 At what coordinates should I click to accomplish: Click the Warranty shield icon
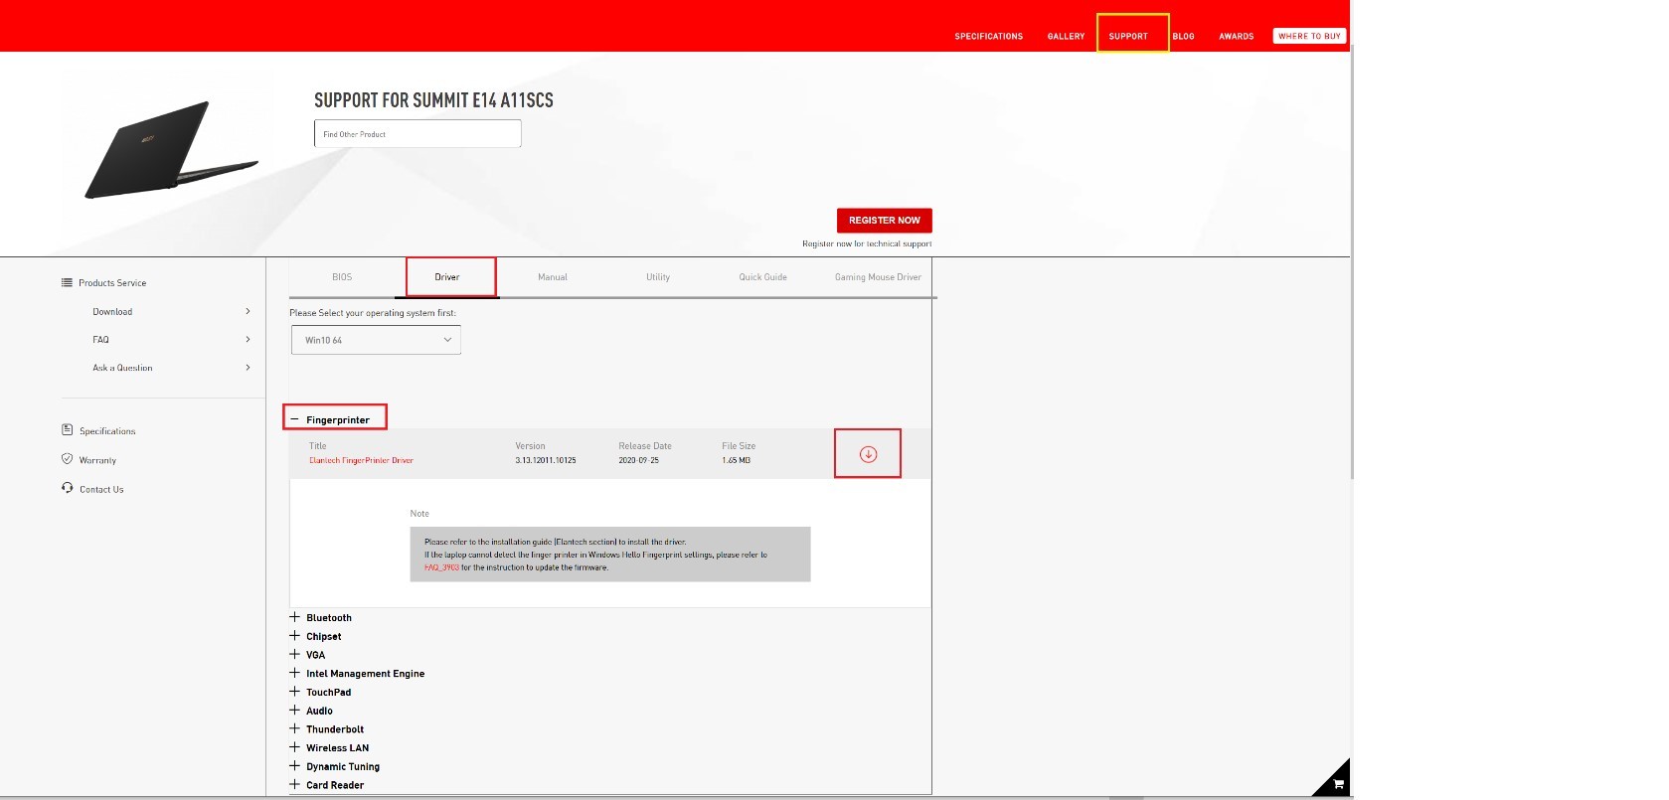[68, 459]
